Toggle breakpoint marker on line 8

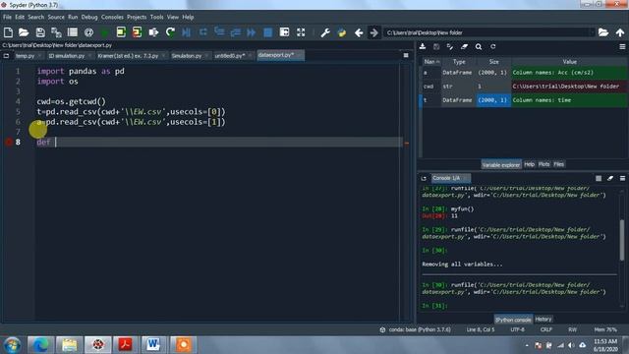point(9,142)
